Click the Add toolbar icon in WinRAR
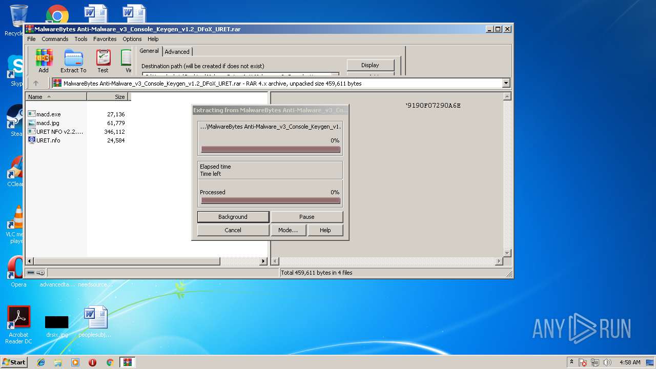656x369 pixels. [x=44, y=61]
